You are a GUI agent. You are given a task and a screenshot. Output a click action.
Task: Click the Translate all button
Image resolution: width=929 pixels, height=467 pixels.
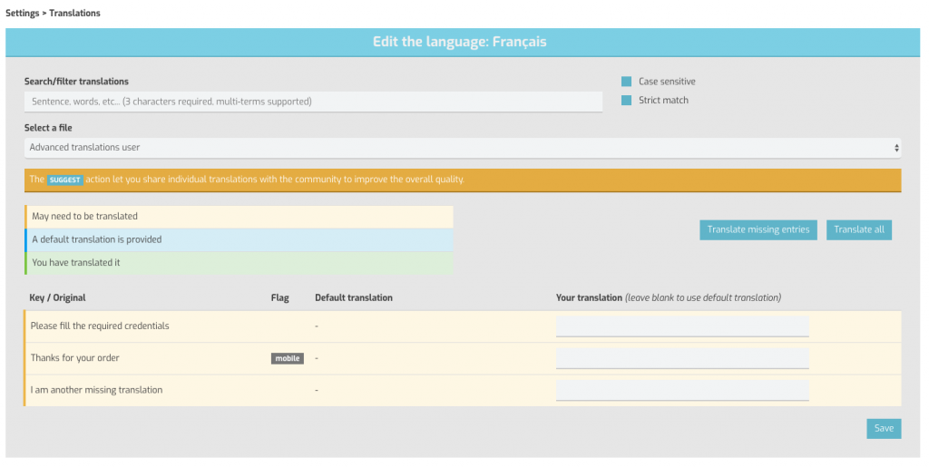click(x=858, y=229)
